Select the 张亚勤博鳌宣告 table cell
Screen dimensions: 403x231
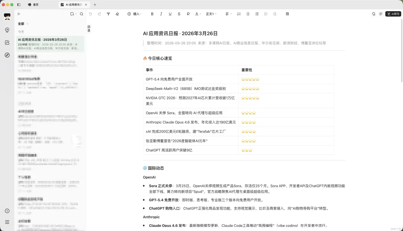(191, 141)
